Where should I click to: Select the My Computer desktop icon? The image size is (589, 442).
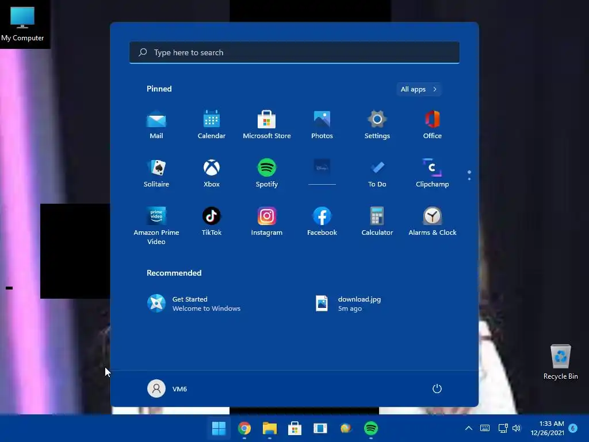(22, 24)
